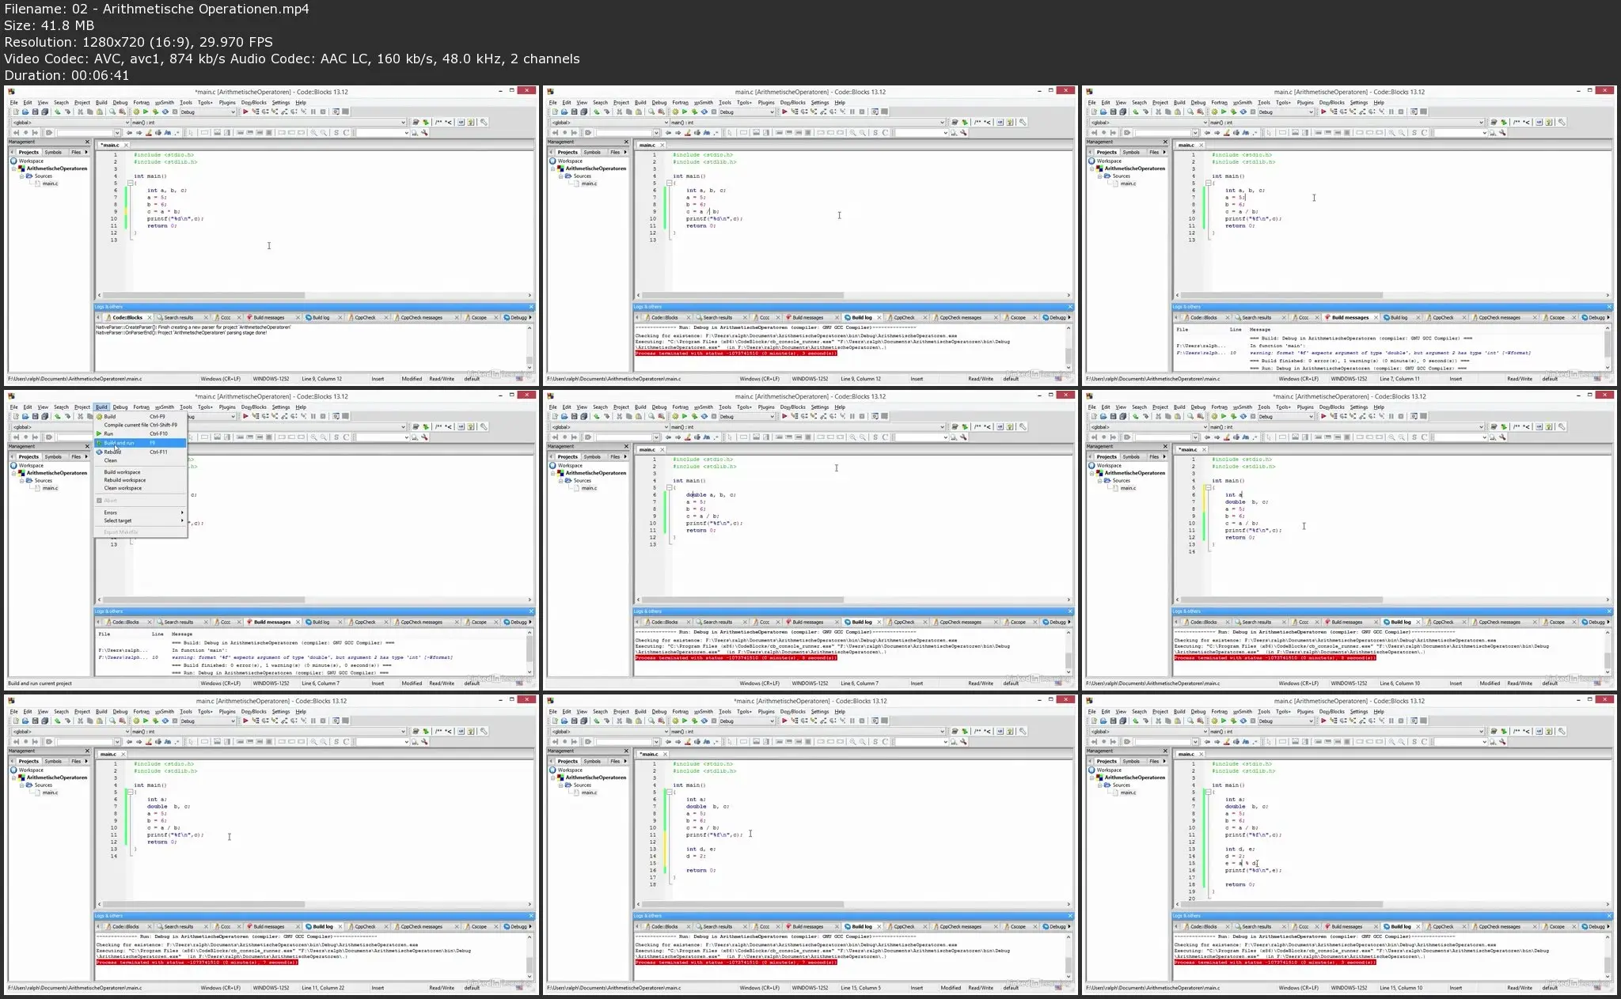This screenshot has height=999, width=1621.
Task: Click Save file icon in top-left frame toolbar
Action: coord(35,112)
